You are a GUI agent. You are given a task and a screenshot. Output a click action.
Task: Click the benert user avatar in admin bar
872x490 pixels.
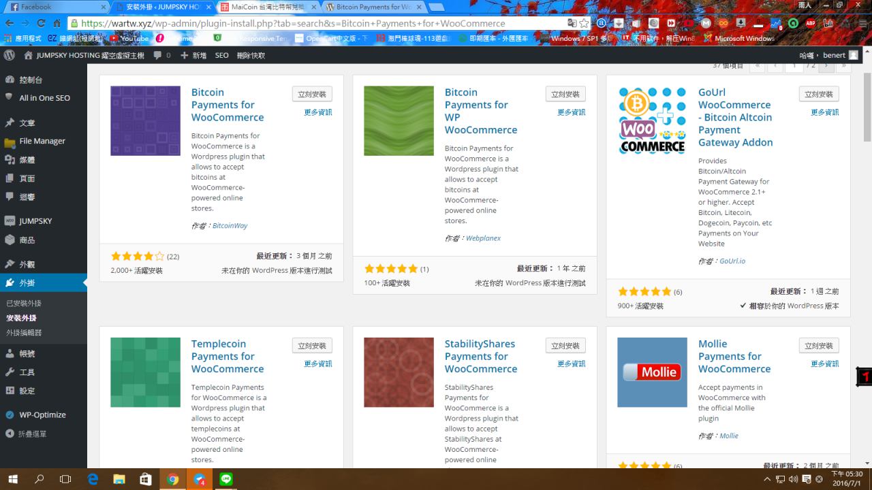pos(854,55)
